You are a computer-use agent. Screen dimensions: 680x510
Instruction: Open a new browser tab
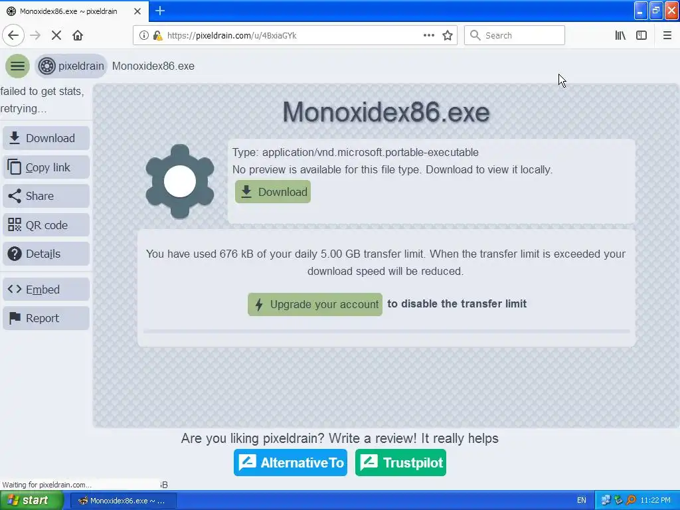click(x=160, y=11)
